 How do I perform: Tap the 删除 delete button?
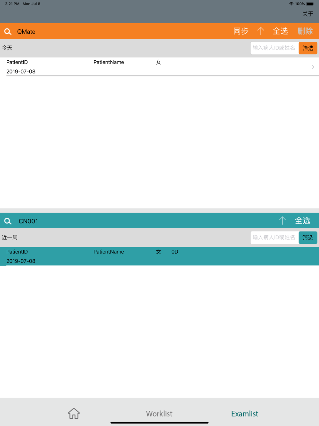coord(305,31)
